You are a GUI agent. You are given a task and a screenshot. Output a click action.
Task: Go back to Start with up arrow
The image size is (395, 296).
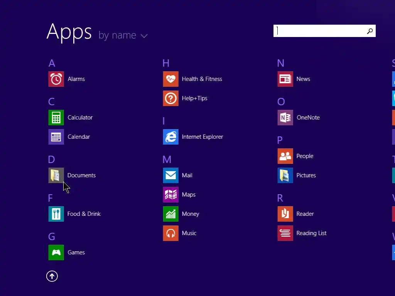coord(52,276)
